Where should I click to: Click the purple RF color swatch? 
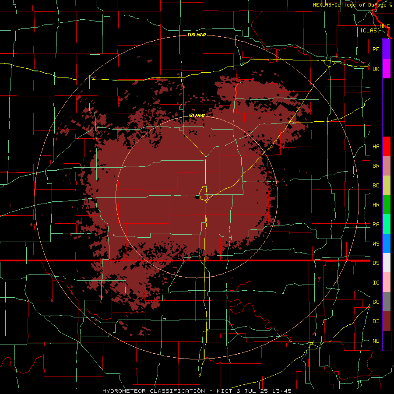point(387,49)
